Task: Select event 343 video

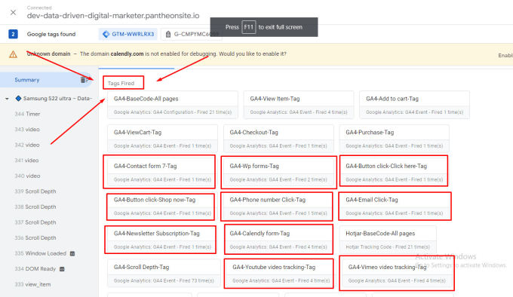Action: [27, 130]
